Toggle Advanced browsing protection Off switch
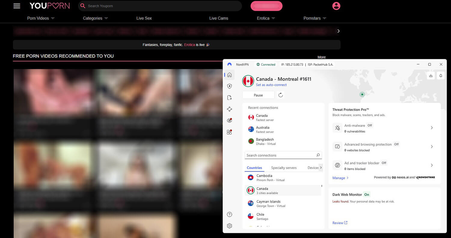 (396, 144)
